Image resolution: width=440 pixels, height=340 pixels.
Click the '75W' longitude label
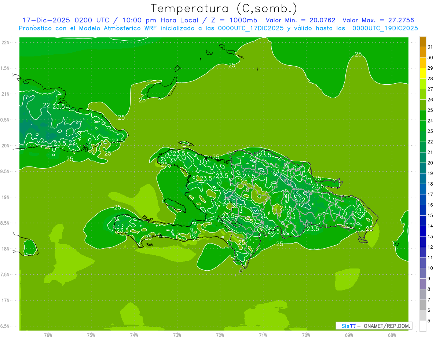pos(91,335)
